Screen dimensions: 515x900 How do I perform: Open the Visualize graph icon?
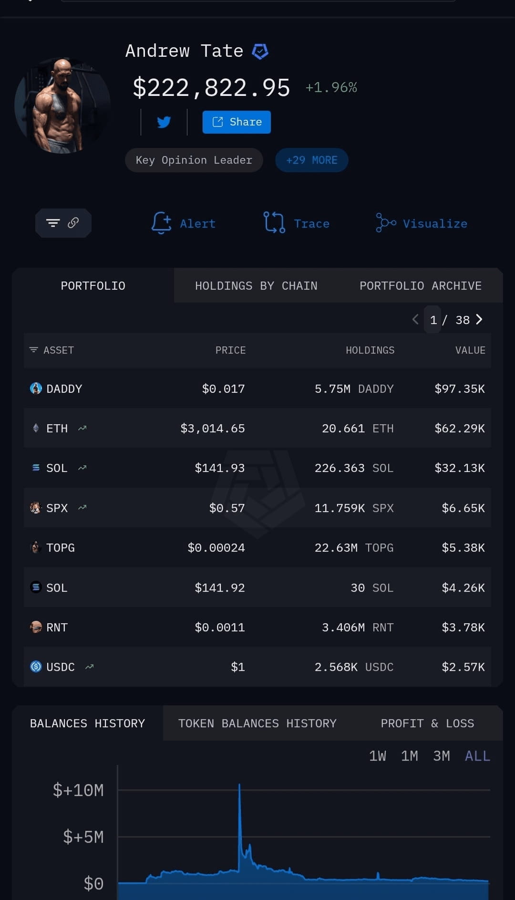[386, 223]
